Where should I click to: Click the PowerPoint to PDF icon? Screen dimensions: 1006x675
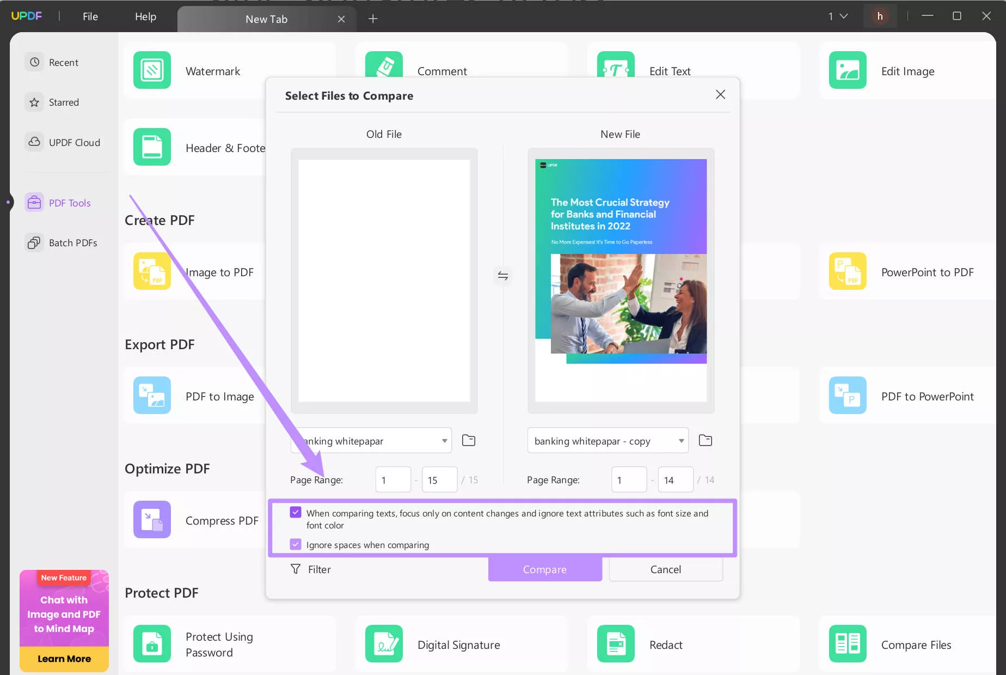coord(848,271)
